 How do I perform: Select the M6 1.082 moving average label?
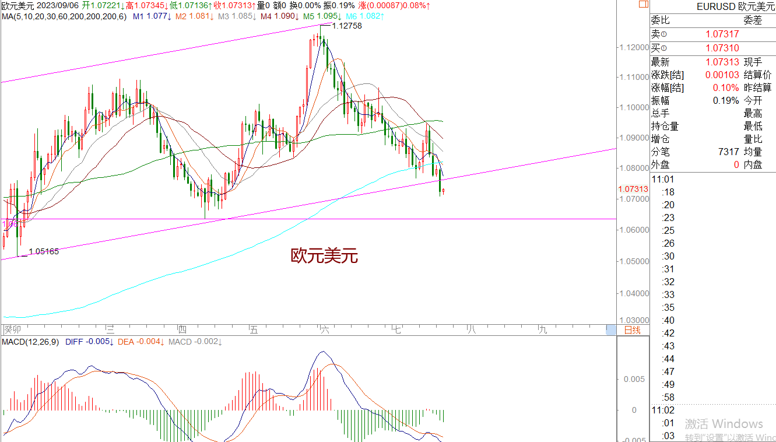point(365,16)
